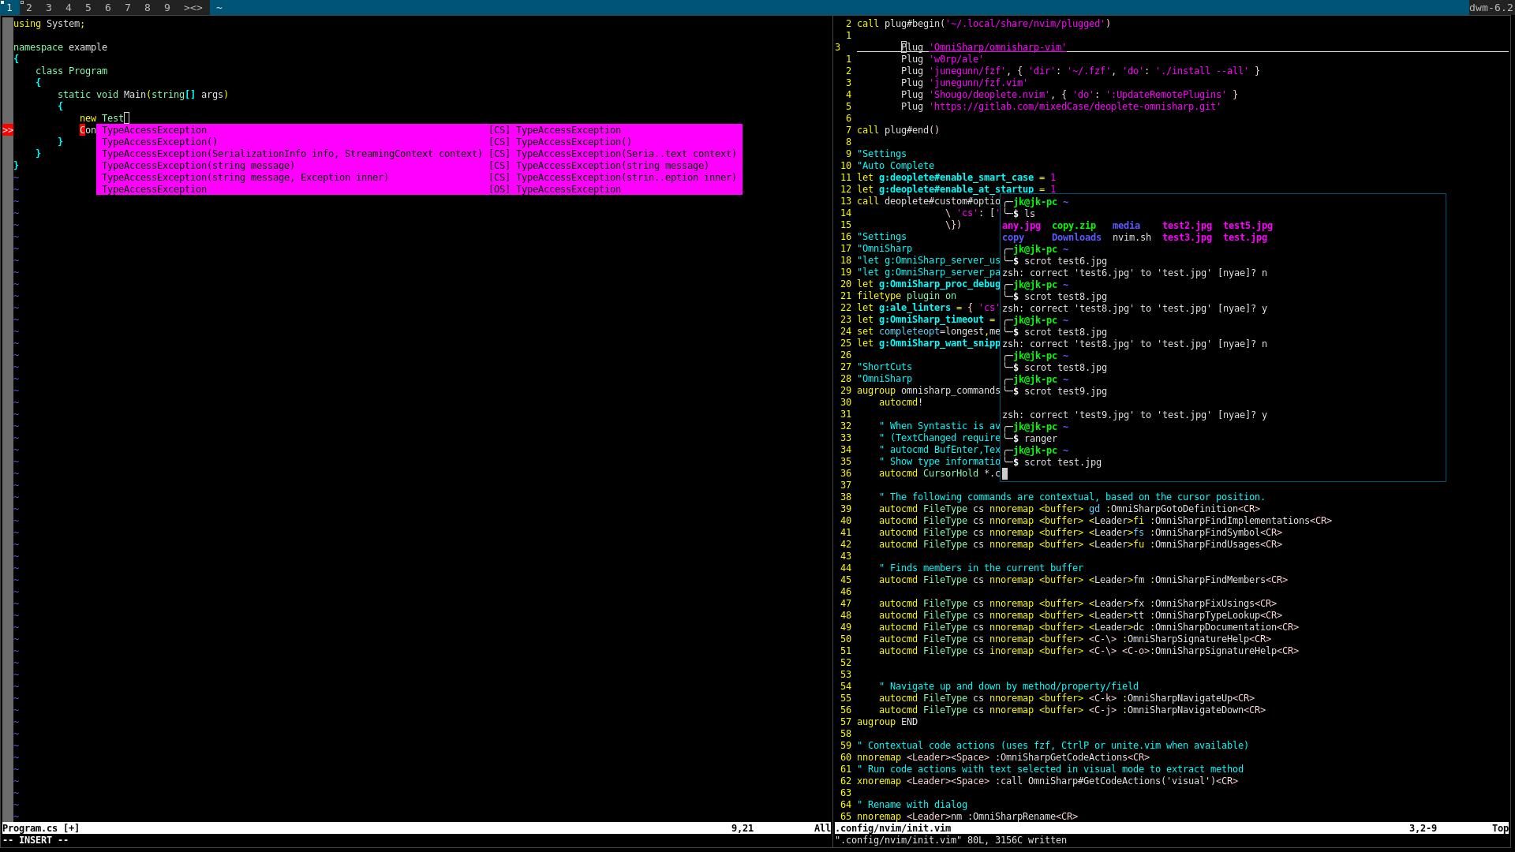This screenshot has height=852, width=1515.
Task: Select TypeAccessException(string message, Exception inner) completion
Action: tap(419, 177)
